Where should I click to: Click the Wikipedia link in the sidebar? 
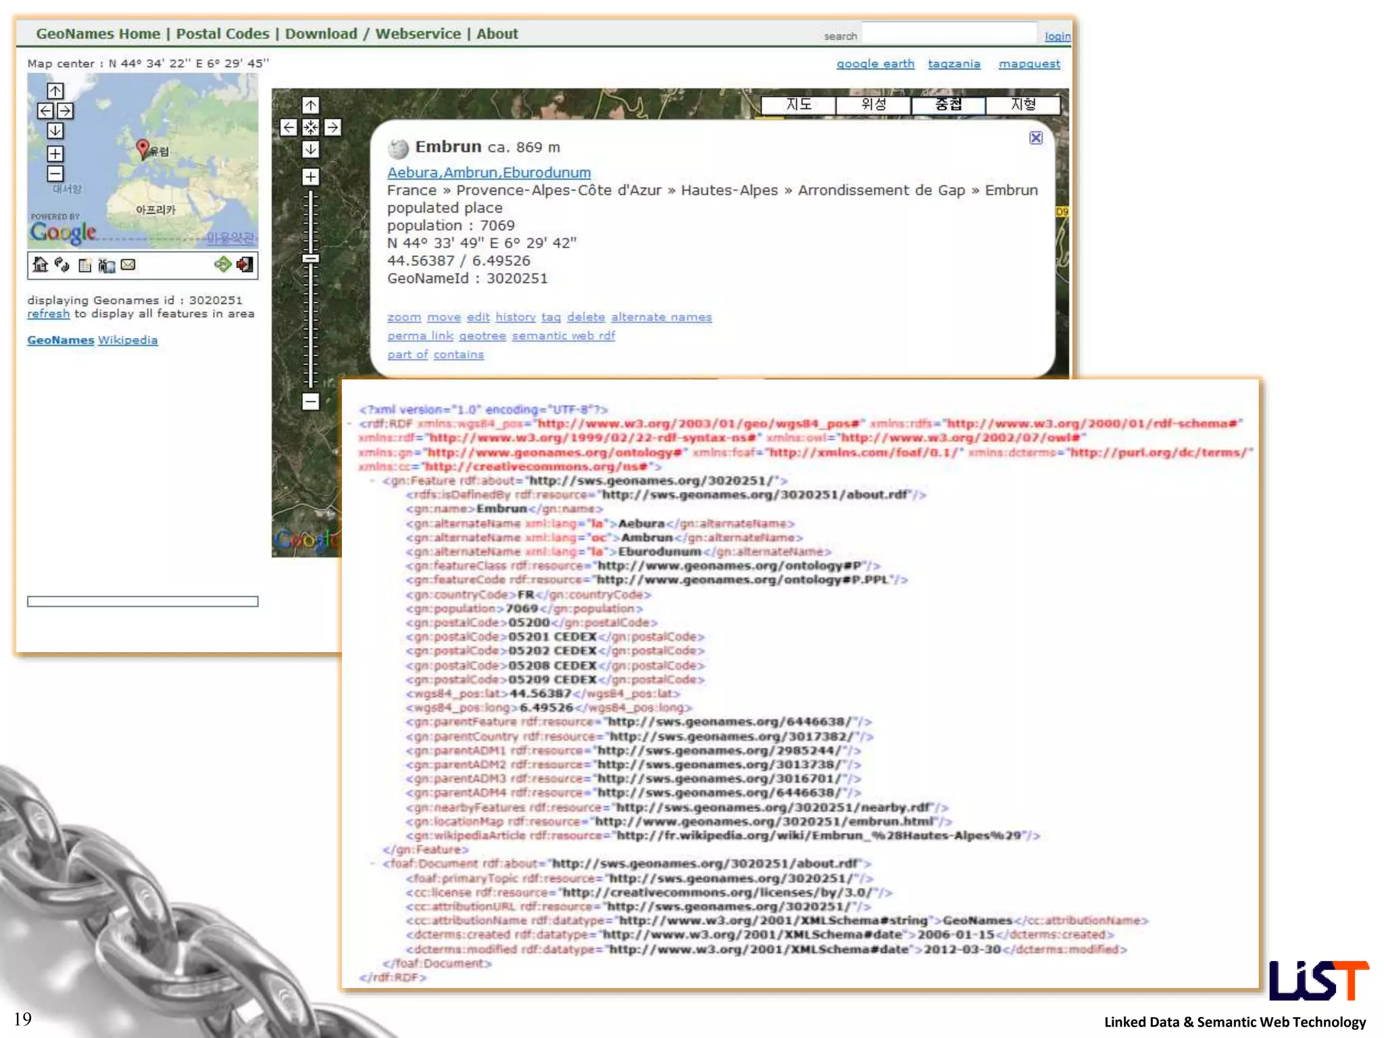pyautogui.click(x=128, y=340)
